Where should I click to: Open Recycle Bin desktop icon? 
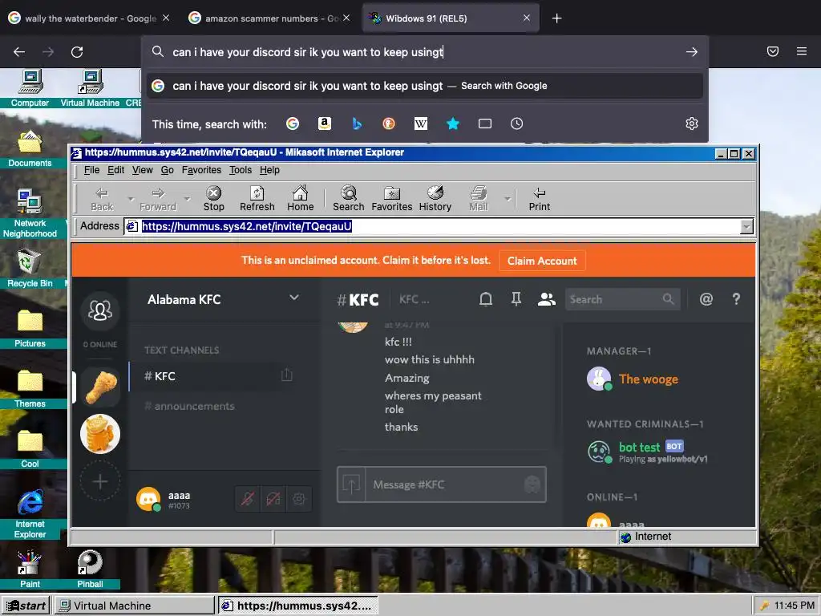coord(30,268)
